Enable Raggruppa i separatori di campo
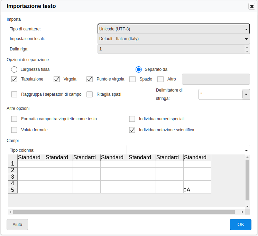The width and height of the screenshot is (258, 236). [x=14, y=94]
